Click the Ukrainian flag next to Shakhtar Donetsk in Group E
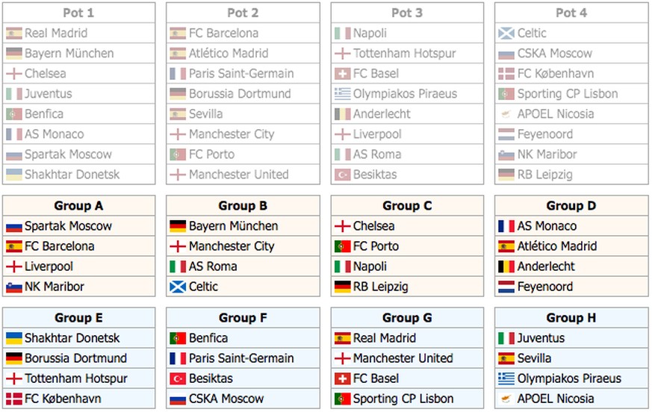Screen dimensions: 652x412 [13, 338]
